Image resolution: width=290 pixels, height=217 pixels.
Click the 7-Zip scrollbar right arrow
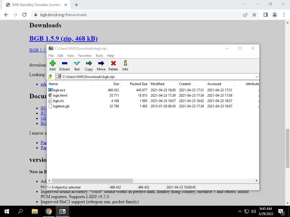tap(257, 181)
